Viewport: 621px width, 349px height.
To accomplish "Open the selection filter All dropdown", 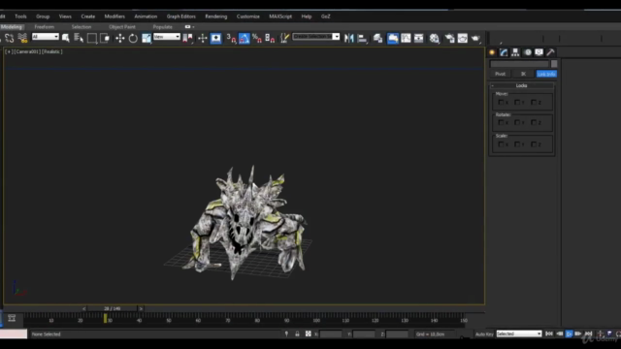I will pos(46,37).
